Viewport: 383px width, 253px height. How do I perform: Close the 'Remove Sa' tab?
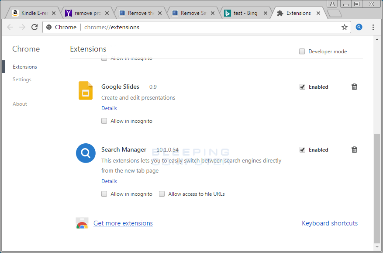point(213,13)
